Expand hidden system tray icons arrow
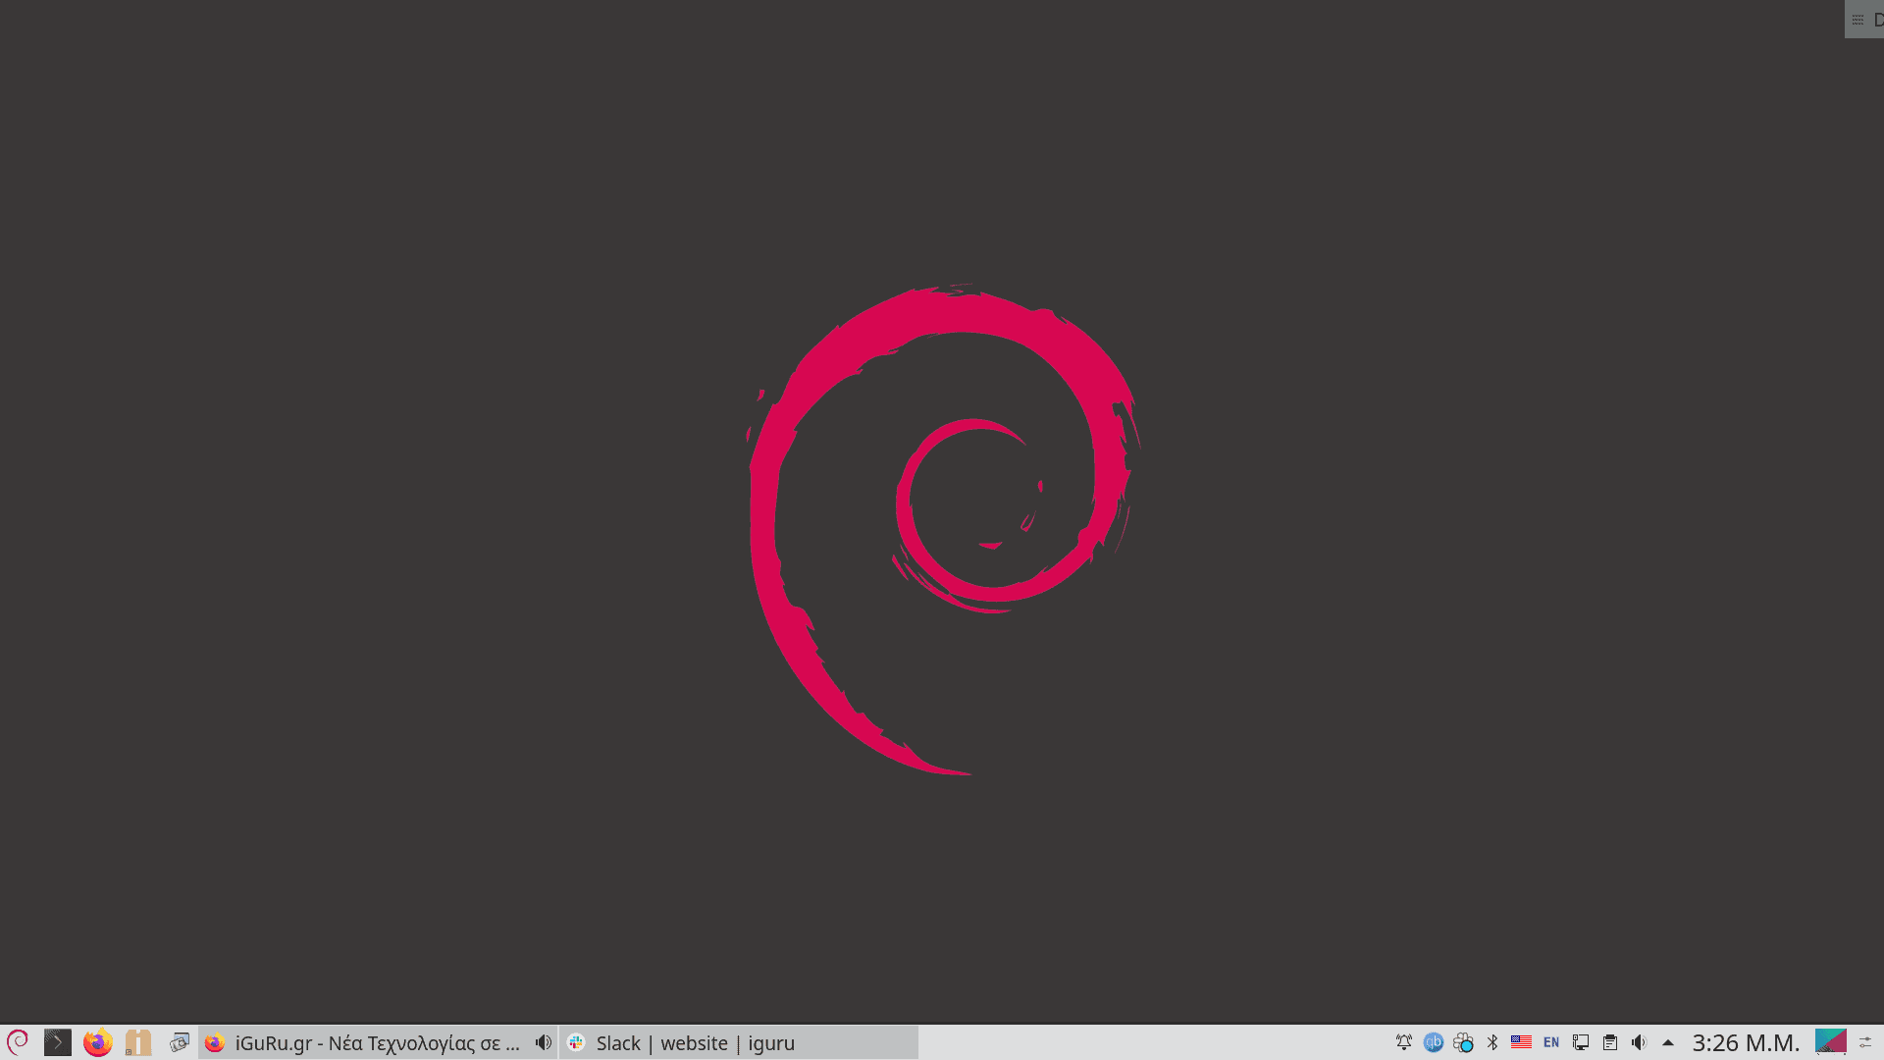Screen dimensions: 1884x1060 tap(1668, 1042)
